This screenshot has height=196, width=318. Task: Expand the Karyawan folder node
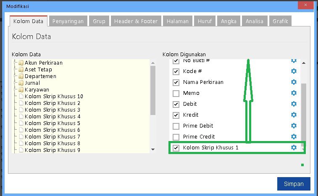(16, 90)
